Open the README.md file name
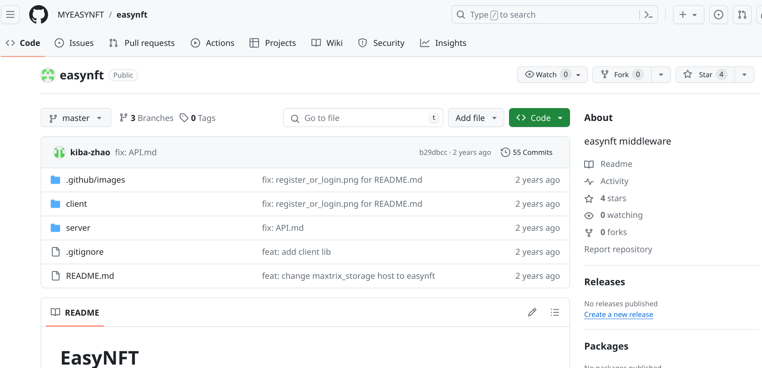Viewport: 762px width, 368px height. coord(90,276)
